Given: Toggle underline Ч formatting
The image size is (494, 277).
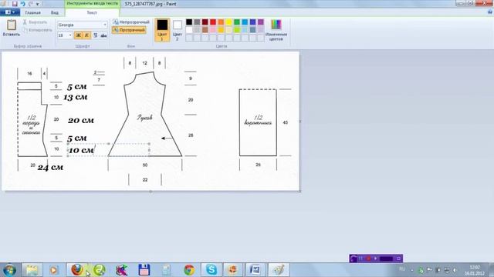Looking at the screenshot, I should click(x=95, y=35).
